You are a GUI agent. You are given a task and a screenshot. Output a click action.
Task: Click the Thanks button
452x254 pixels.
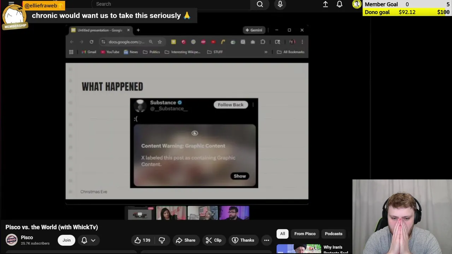(x=243, y=240)
